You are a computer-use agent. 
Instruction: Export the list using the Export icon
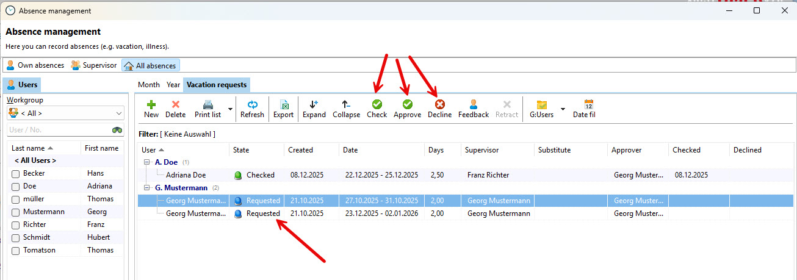(x=283, y=105)
